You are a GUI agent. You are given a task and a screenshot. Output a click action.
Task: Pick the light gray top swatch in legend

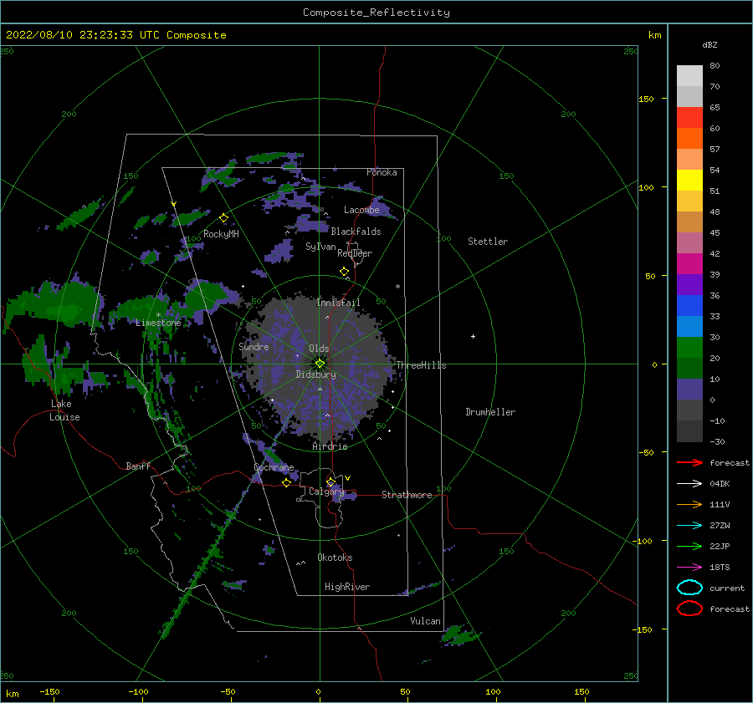pyautogui.click(x=689, y=75)
